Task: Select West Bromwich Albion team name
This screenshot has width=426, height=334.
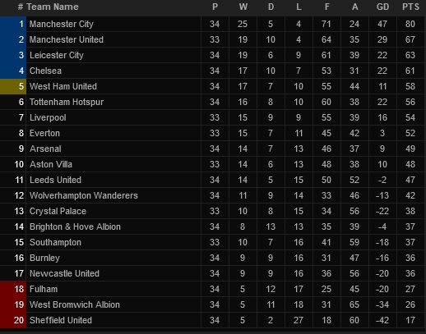Action: 75,304
